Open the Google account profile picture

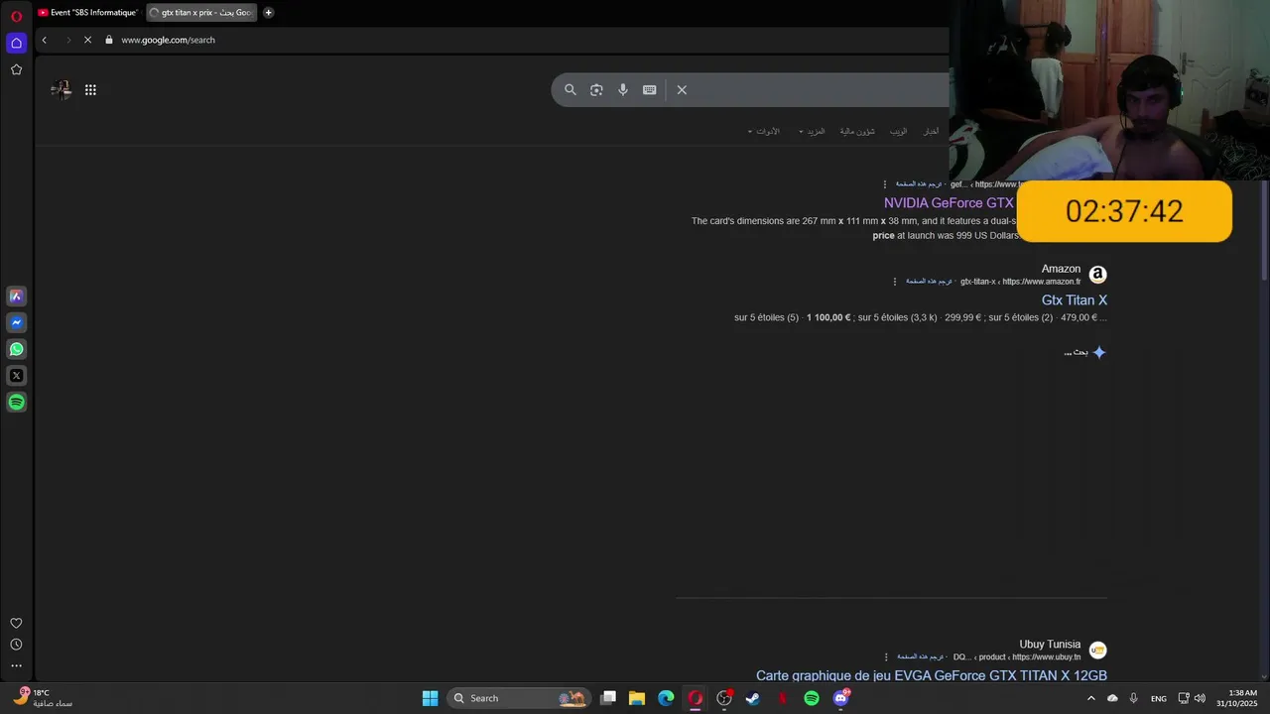click(62, 90)
